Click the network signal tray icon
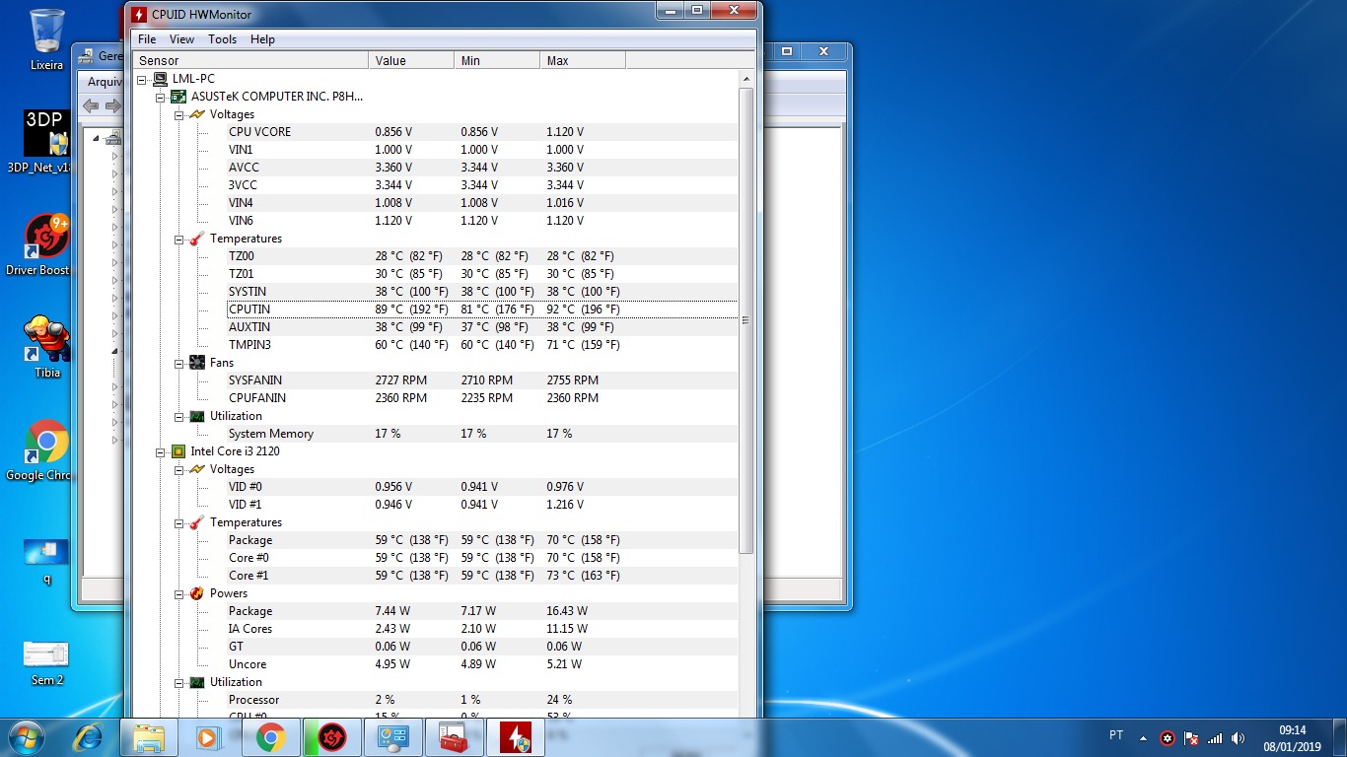 click(1215, 737)
